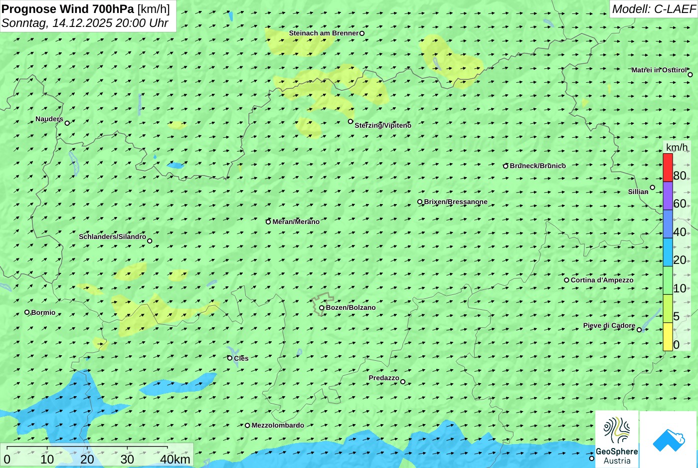The height and width of the screenshot is (468, 698).
Task: Click the purple 60 km/h legend color
Action: pyautogui.click(x=668, y=196)
